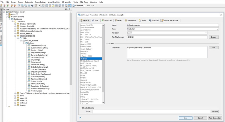Click the Databases node icon in tree
Viewport: 225px width, 122px height.
12,19
